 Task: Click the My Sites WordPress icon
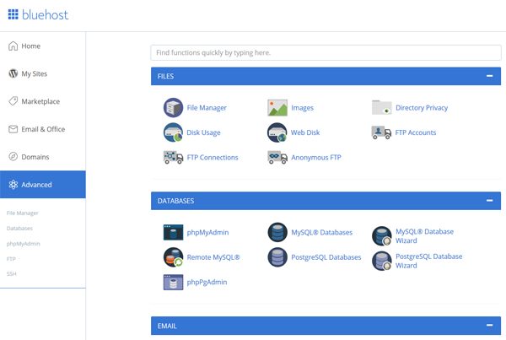[13, 73]
